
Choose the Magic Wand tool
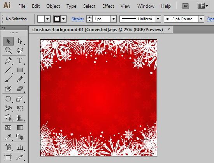click(8, 51)
